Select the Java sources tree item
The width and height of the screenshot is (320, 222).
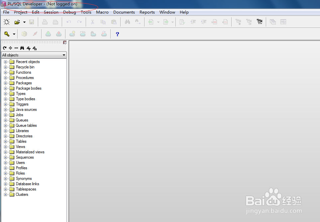click(x=26, y=110)
